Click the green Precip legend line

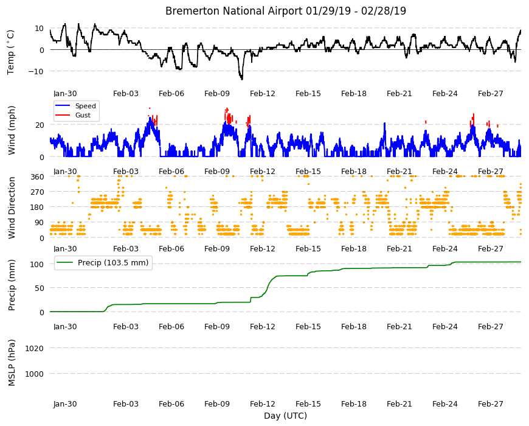pyautogui.click(x=65, y=263)
